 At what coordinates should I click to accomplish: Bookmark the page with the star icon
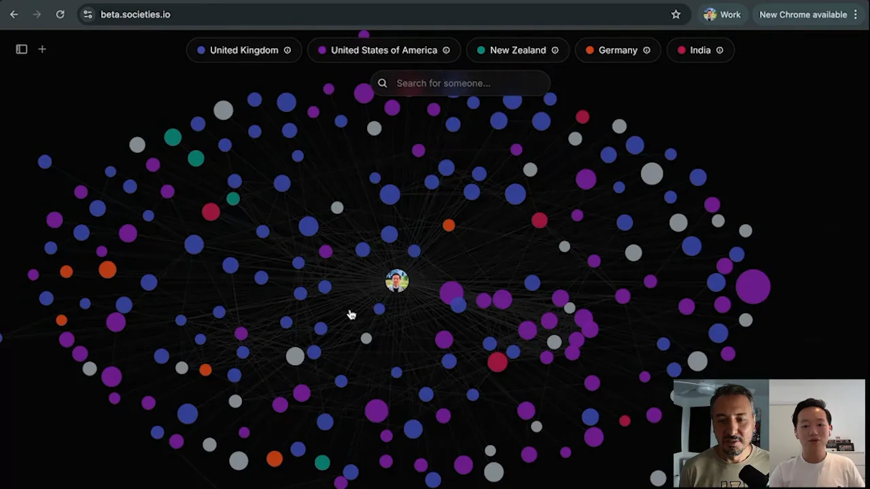(x=676, y=14)
